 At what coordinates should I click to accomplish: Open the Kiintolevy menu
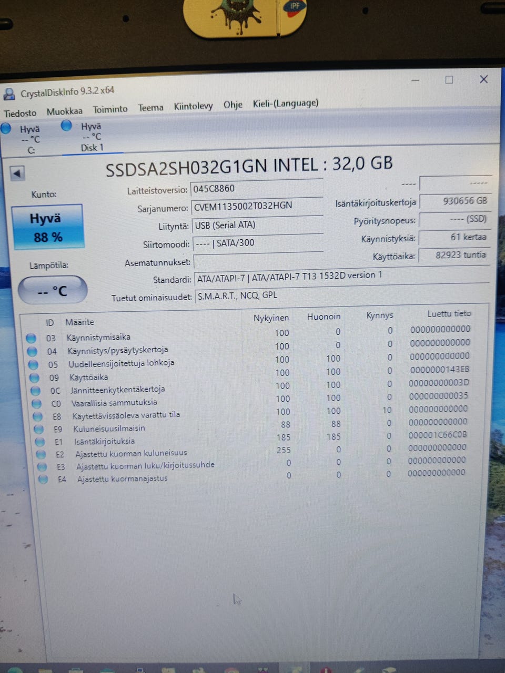(x=193, y=106)
